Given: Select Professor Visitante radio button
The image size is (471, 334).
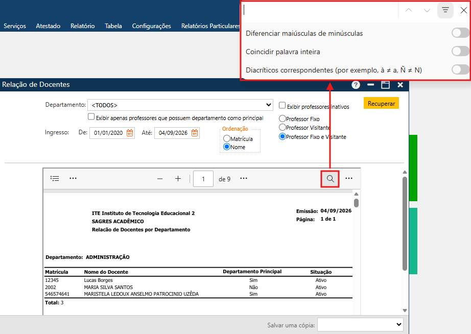Looking at the screenshot, I should pyautogui.click(x=282, y=127).
